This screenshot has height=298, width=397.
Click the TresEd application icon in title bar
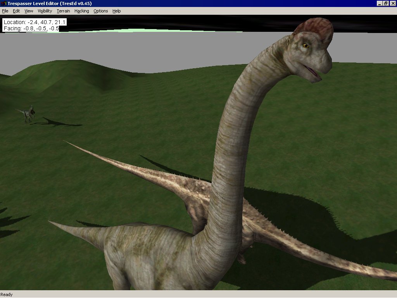3,3
